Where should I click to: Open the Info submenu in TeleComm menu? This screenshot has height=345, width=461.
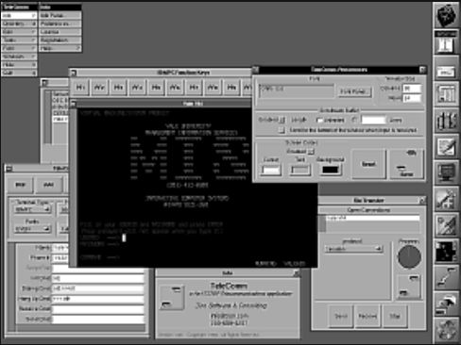(19, 15)
